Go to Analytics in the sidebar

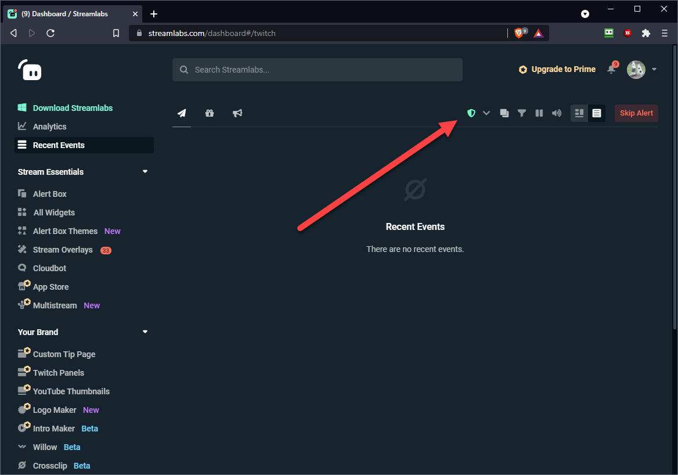pos(49,127)
